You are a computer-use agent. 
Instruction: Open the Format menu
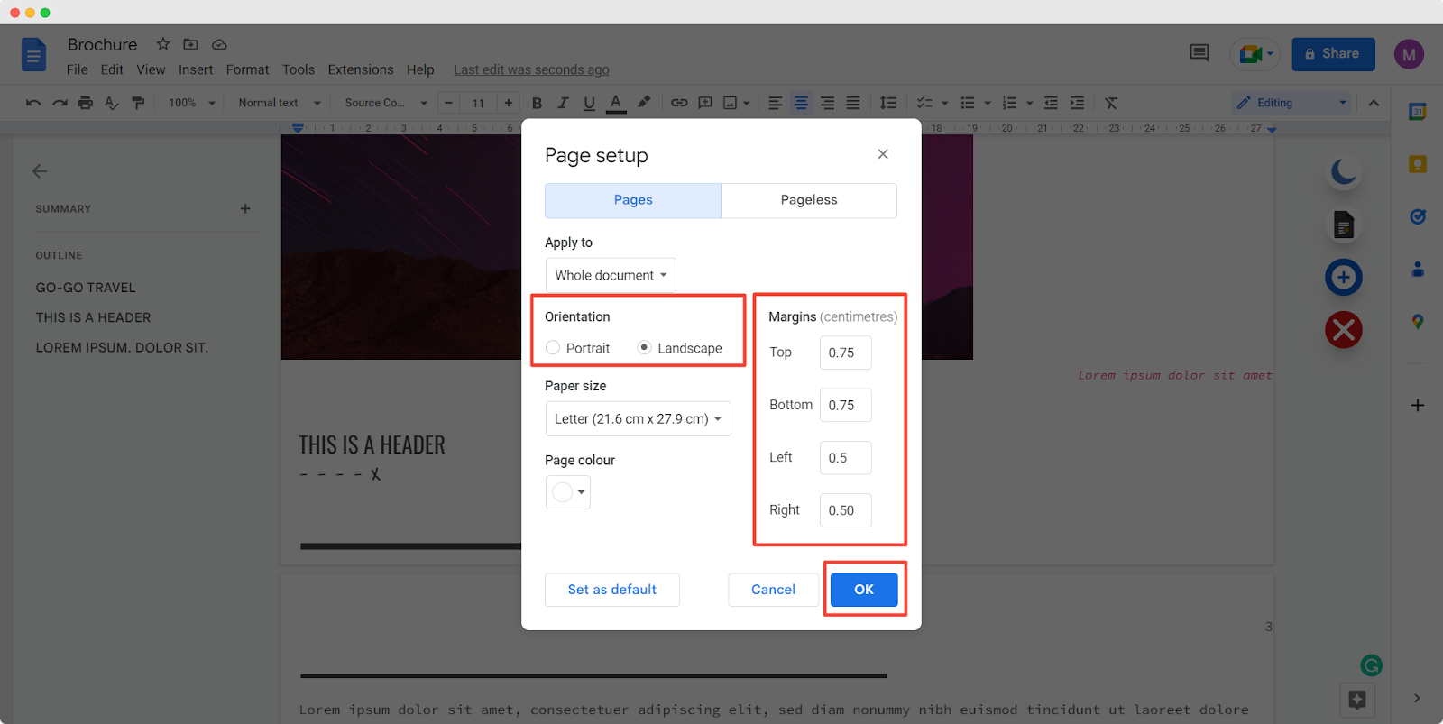click(247, 69)
